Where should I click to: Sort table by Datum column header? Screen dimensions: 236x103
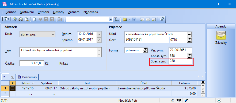pos(25,83)
